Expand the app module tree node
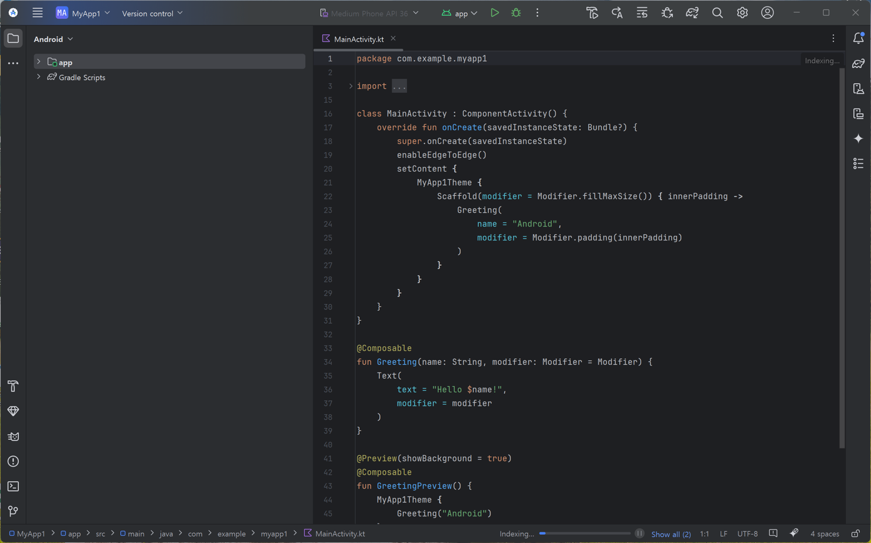 coord(39,62)
